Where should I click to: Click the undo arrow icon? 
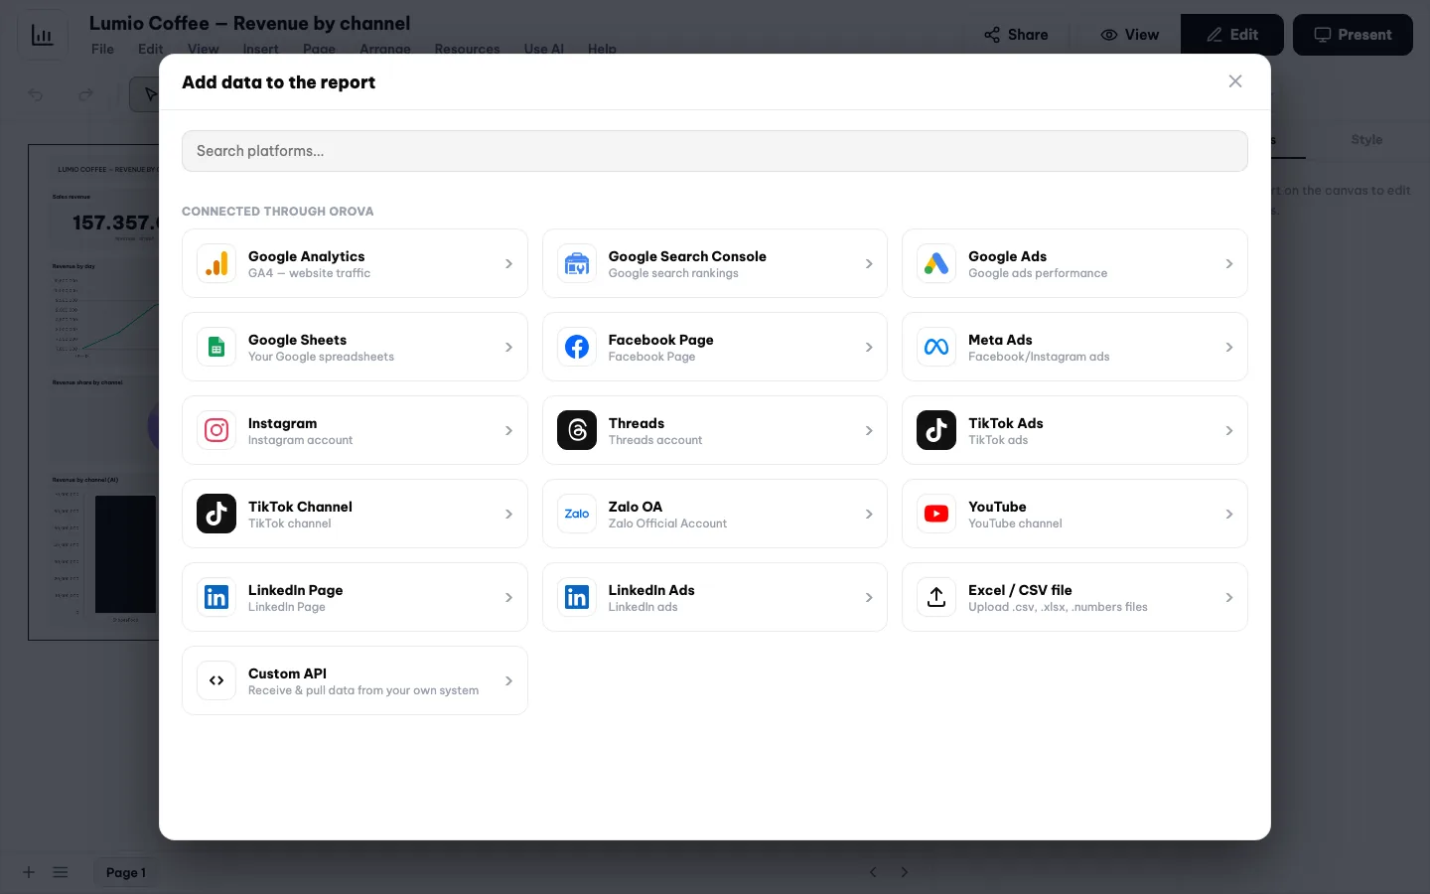36,94
